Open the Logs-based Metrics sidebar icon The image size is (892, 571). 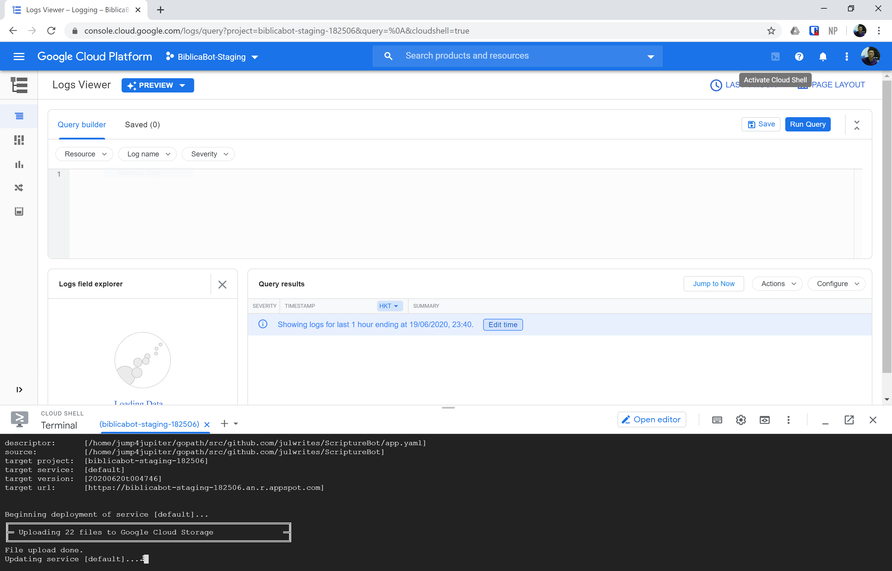pyautogui.click(x=19, y=164)
